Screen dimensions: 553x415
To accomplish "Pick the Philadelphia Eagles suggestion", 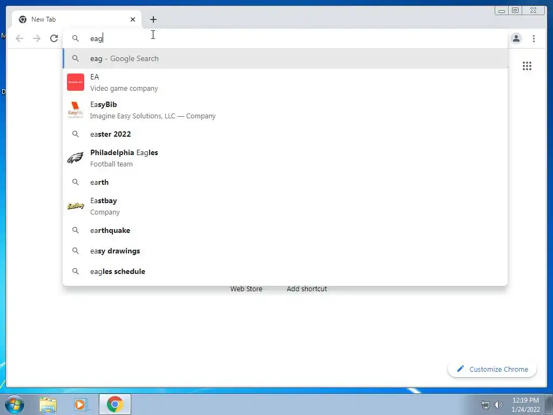I will point(285,158).
